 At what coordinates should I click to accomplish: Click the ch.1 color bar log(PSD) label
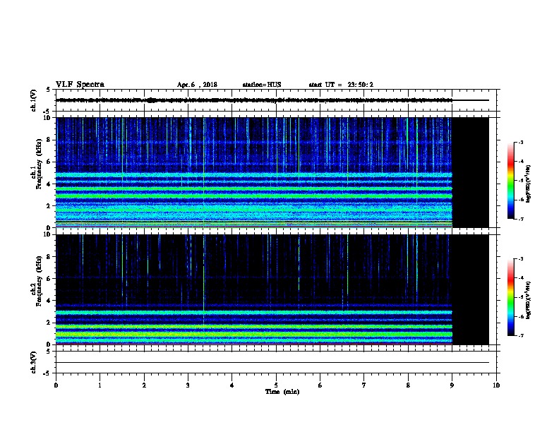(x=529, y=184)
